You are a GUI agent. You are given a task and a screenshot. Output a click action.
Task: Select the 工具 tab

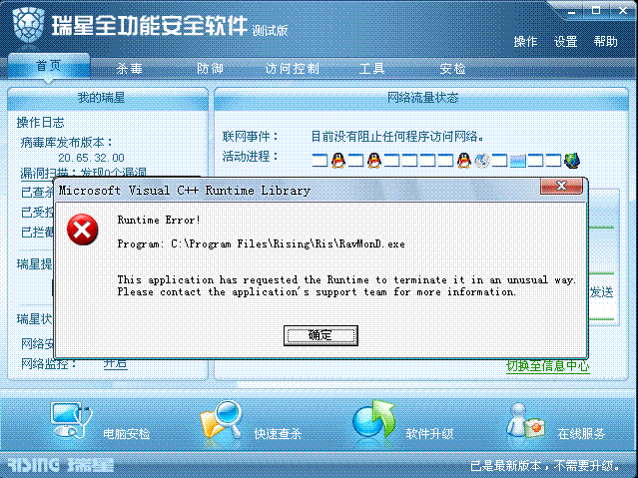[x=371, y=68]
